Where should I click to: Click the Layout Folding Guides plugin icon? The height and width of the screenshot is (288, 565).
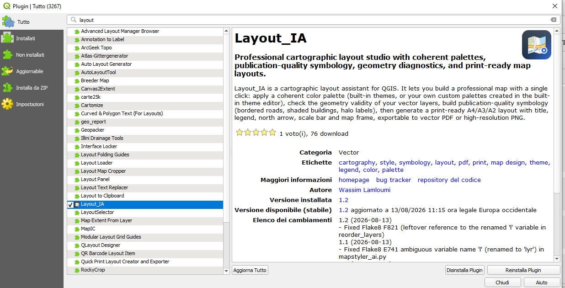[x=77, y=155]
